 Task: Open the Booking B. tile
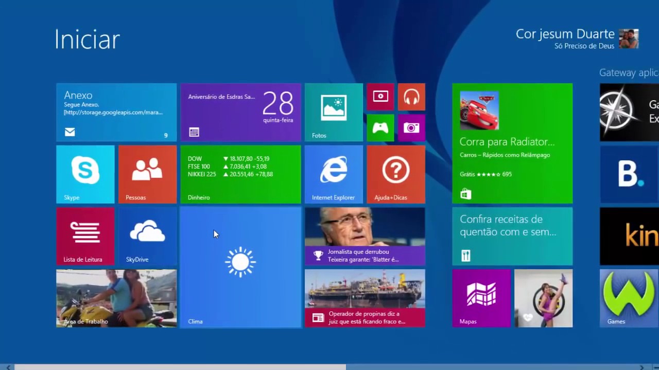pos(629,174)
